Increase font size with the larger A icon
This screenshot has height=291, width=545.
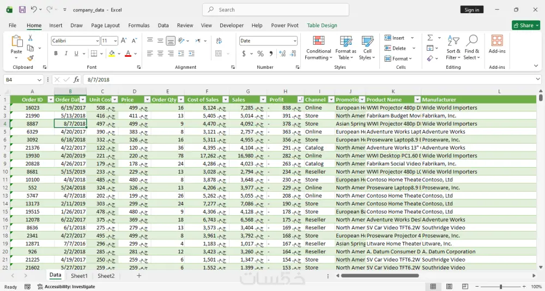[x=124, y=41]
